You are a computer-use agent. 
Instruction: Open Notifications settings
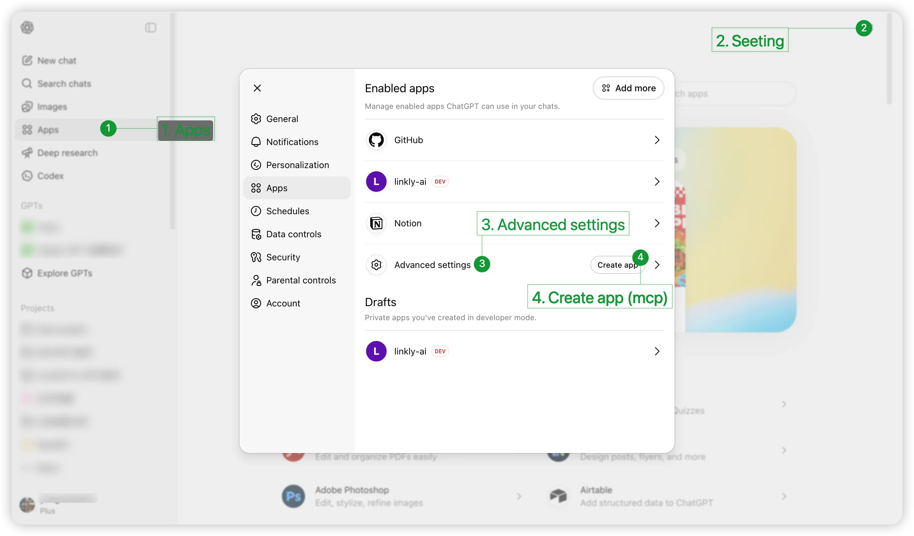[x=292, y=142]
